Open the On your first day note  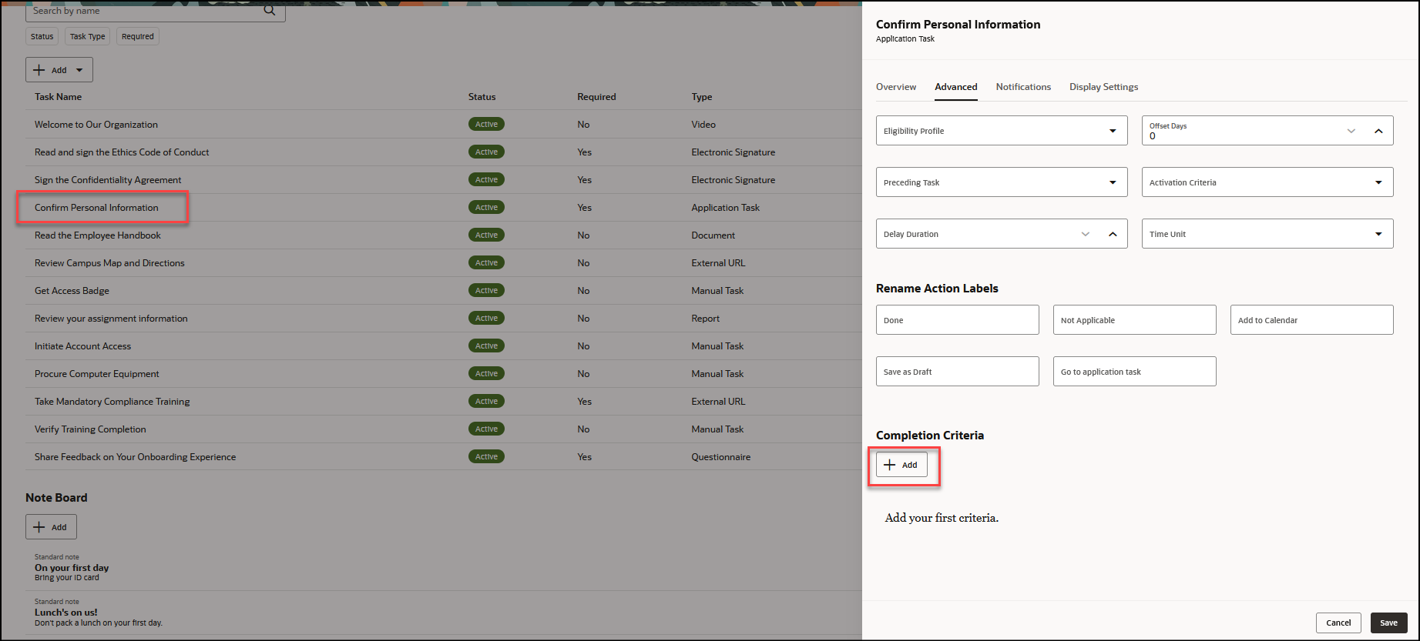pyautogui.click(x=72, y=568)
